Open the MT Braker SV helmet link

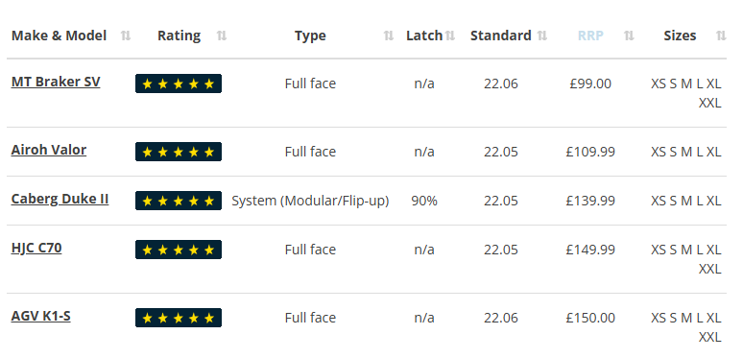(x=56, y=82)
